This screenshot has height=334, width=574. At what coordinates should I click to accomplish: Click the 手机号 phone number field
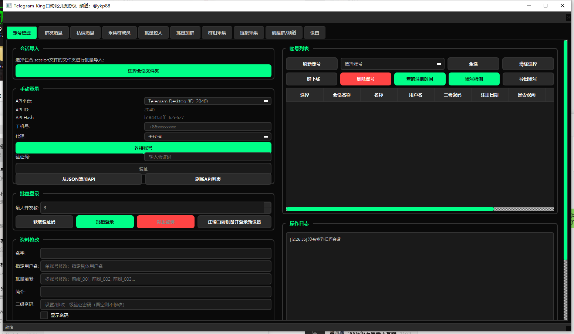click(207, 127)
